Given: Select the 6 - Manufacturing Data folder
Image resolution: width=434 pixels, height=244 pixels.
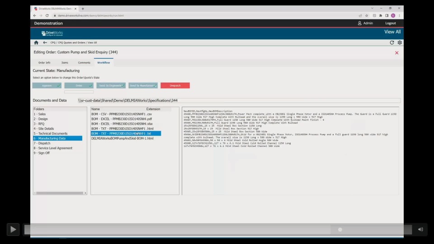Looking at the screenshot, I should [x=57, y=138].
